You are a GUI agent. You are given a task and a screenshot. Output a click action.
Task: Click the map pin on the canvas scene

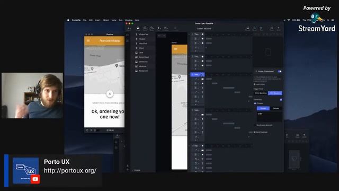coord(180,77)
